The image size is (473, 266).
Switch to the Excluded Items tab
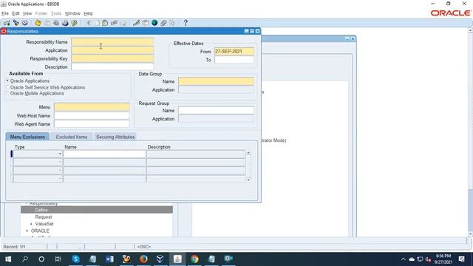72,137
